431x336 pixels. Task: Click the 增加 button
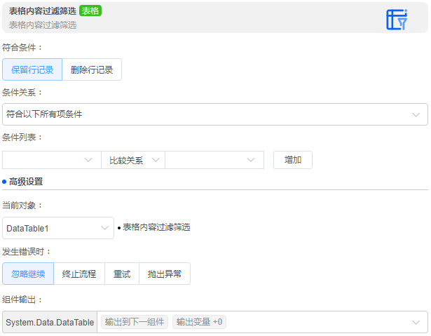293,160
